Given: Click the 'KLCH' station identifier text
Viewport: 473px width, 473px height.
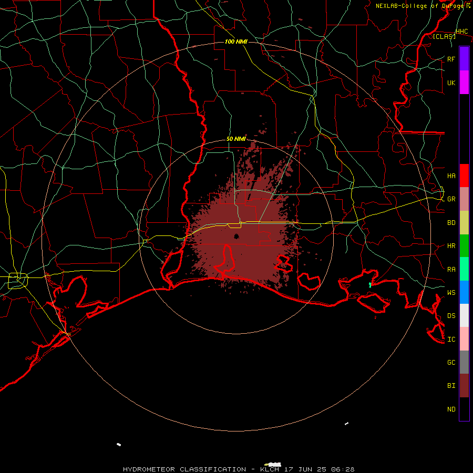Looking at the screenshot, I should coord(270,469).
